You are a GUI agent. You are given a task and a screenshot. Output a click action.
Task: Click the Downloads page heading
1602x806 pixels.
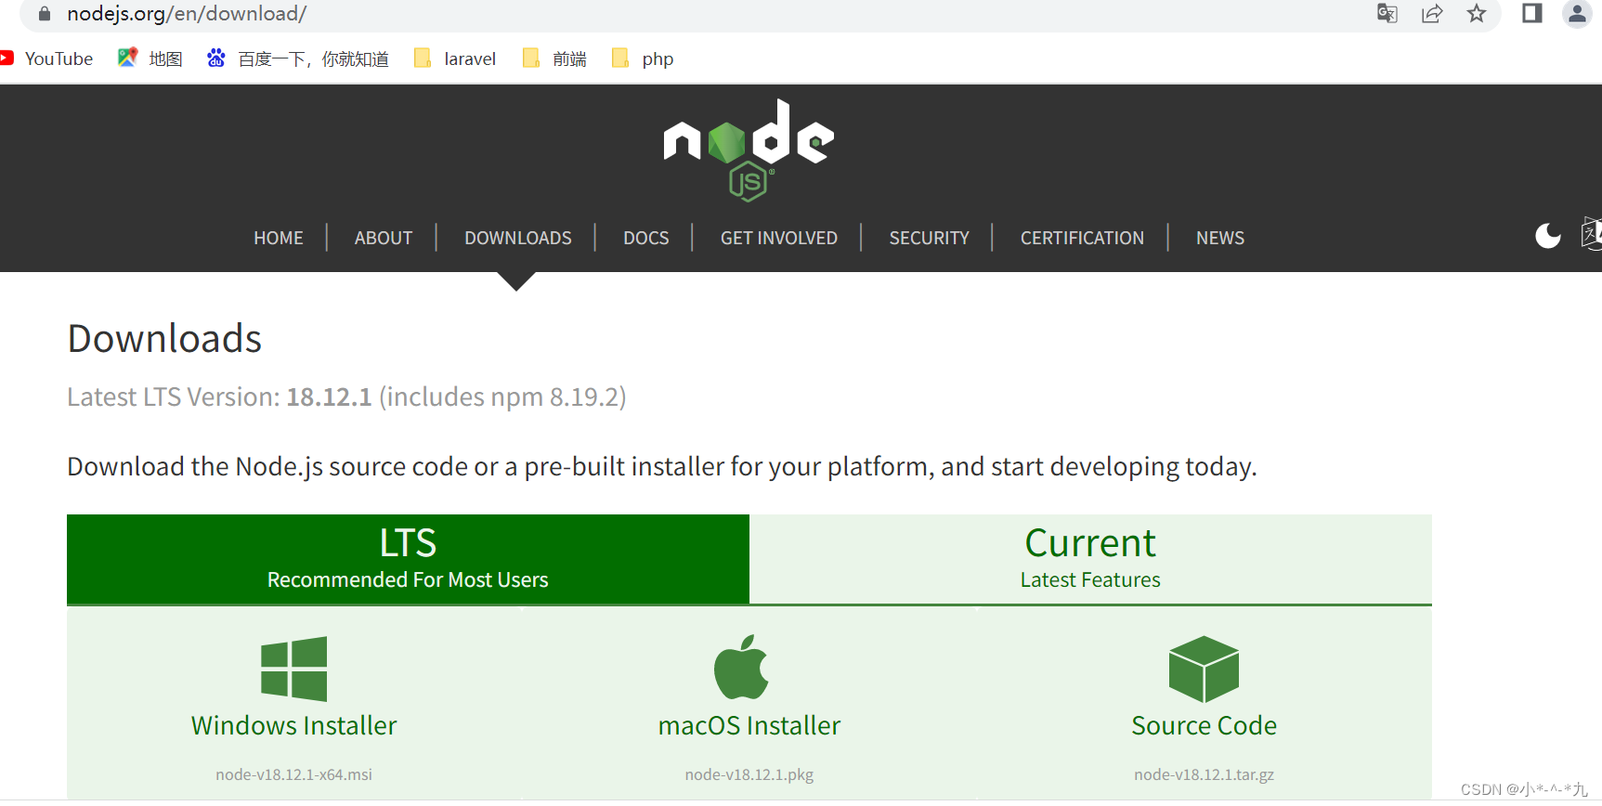[164, 338]
